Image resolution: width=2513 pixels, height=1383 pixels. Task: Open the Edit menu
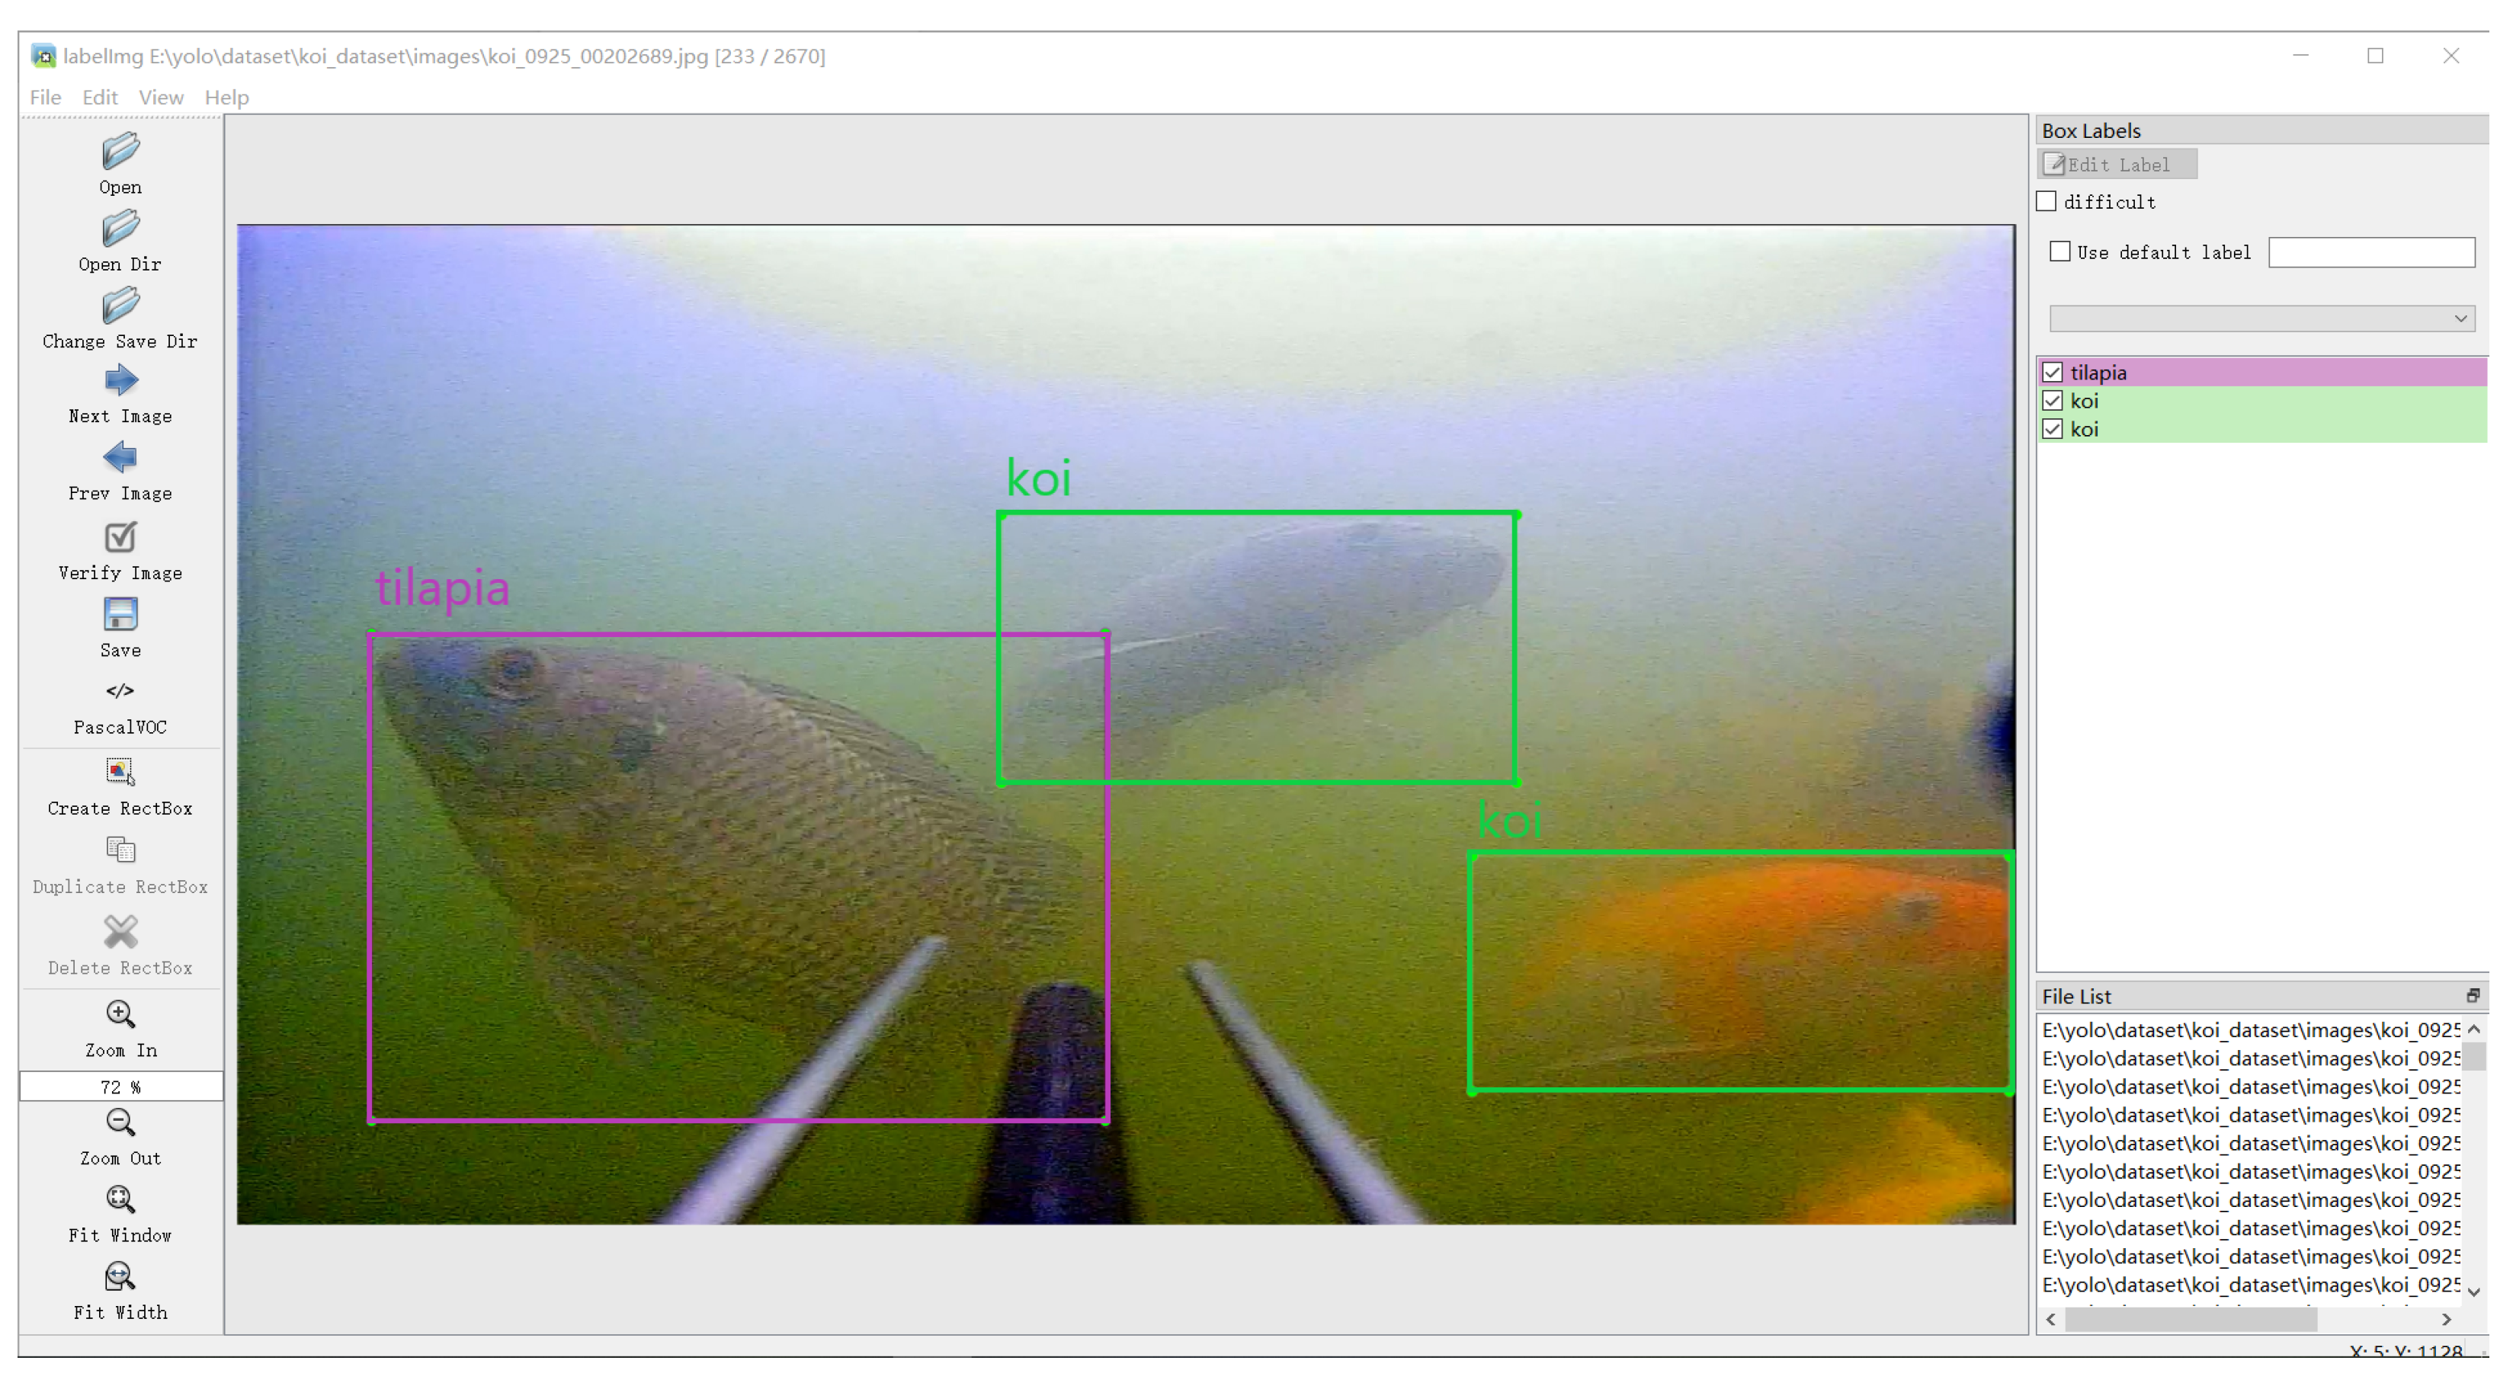[100, 98]
